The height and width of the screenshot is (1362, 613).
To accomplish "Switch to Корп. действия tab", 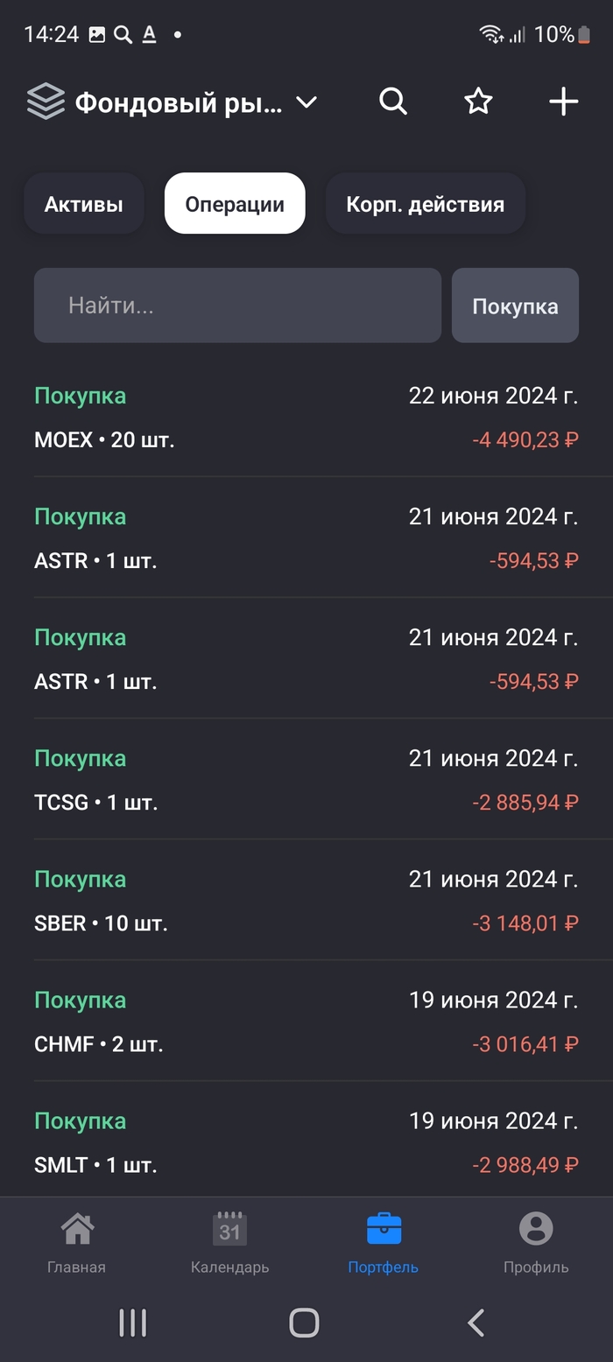I will pos(425,204).
